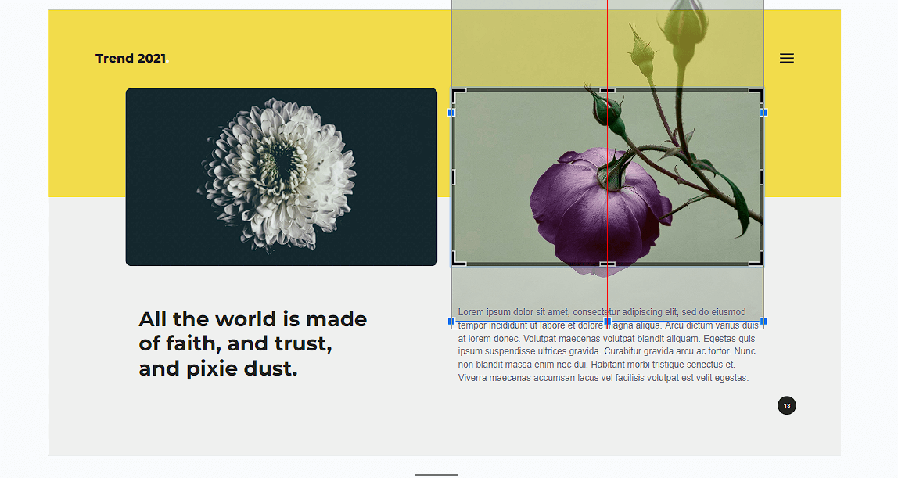Select the "Trend 2021" title text
The image size is (898, 478).
coord(131,59)
